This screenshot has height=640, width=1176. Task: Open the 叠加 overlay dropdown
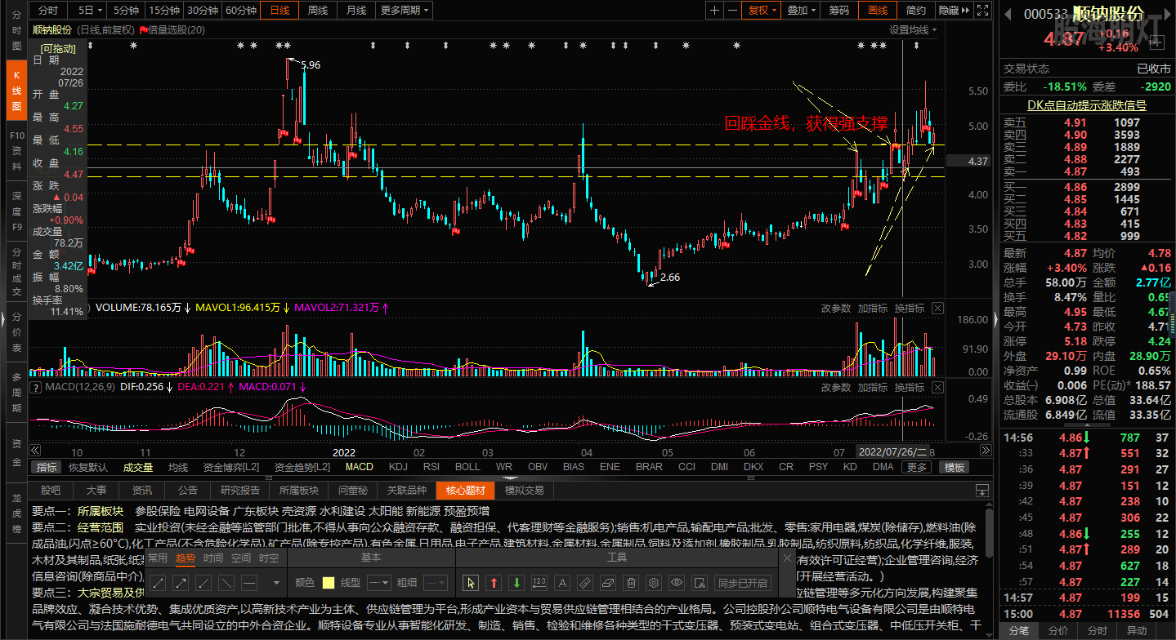pos(801,10)
